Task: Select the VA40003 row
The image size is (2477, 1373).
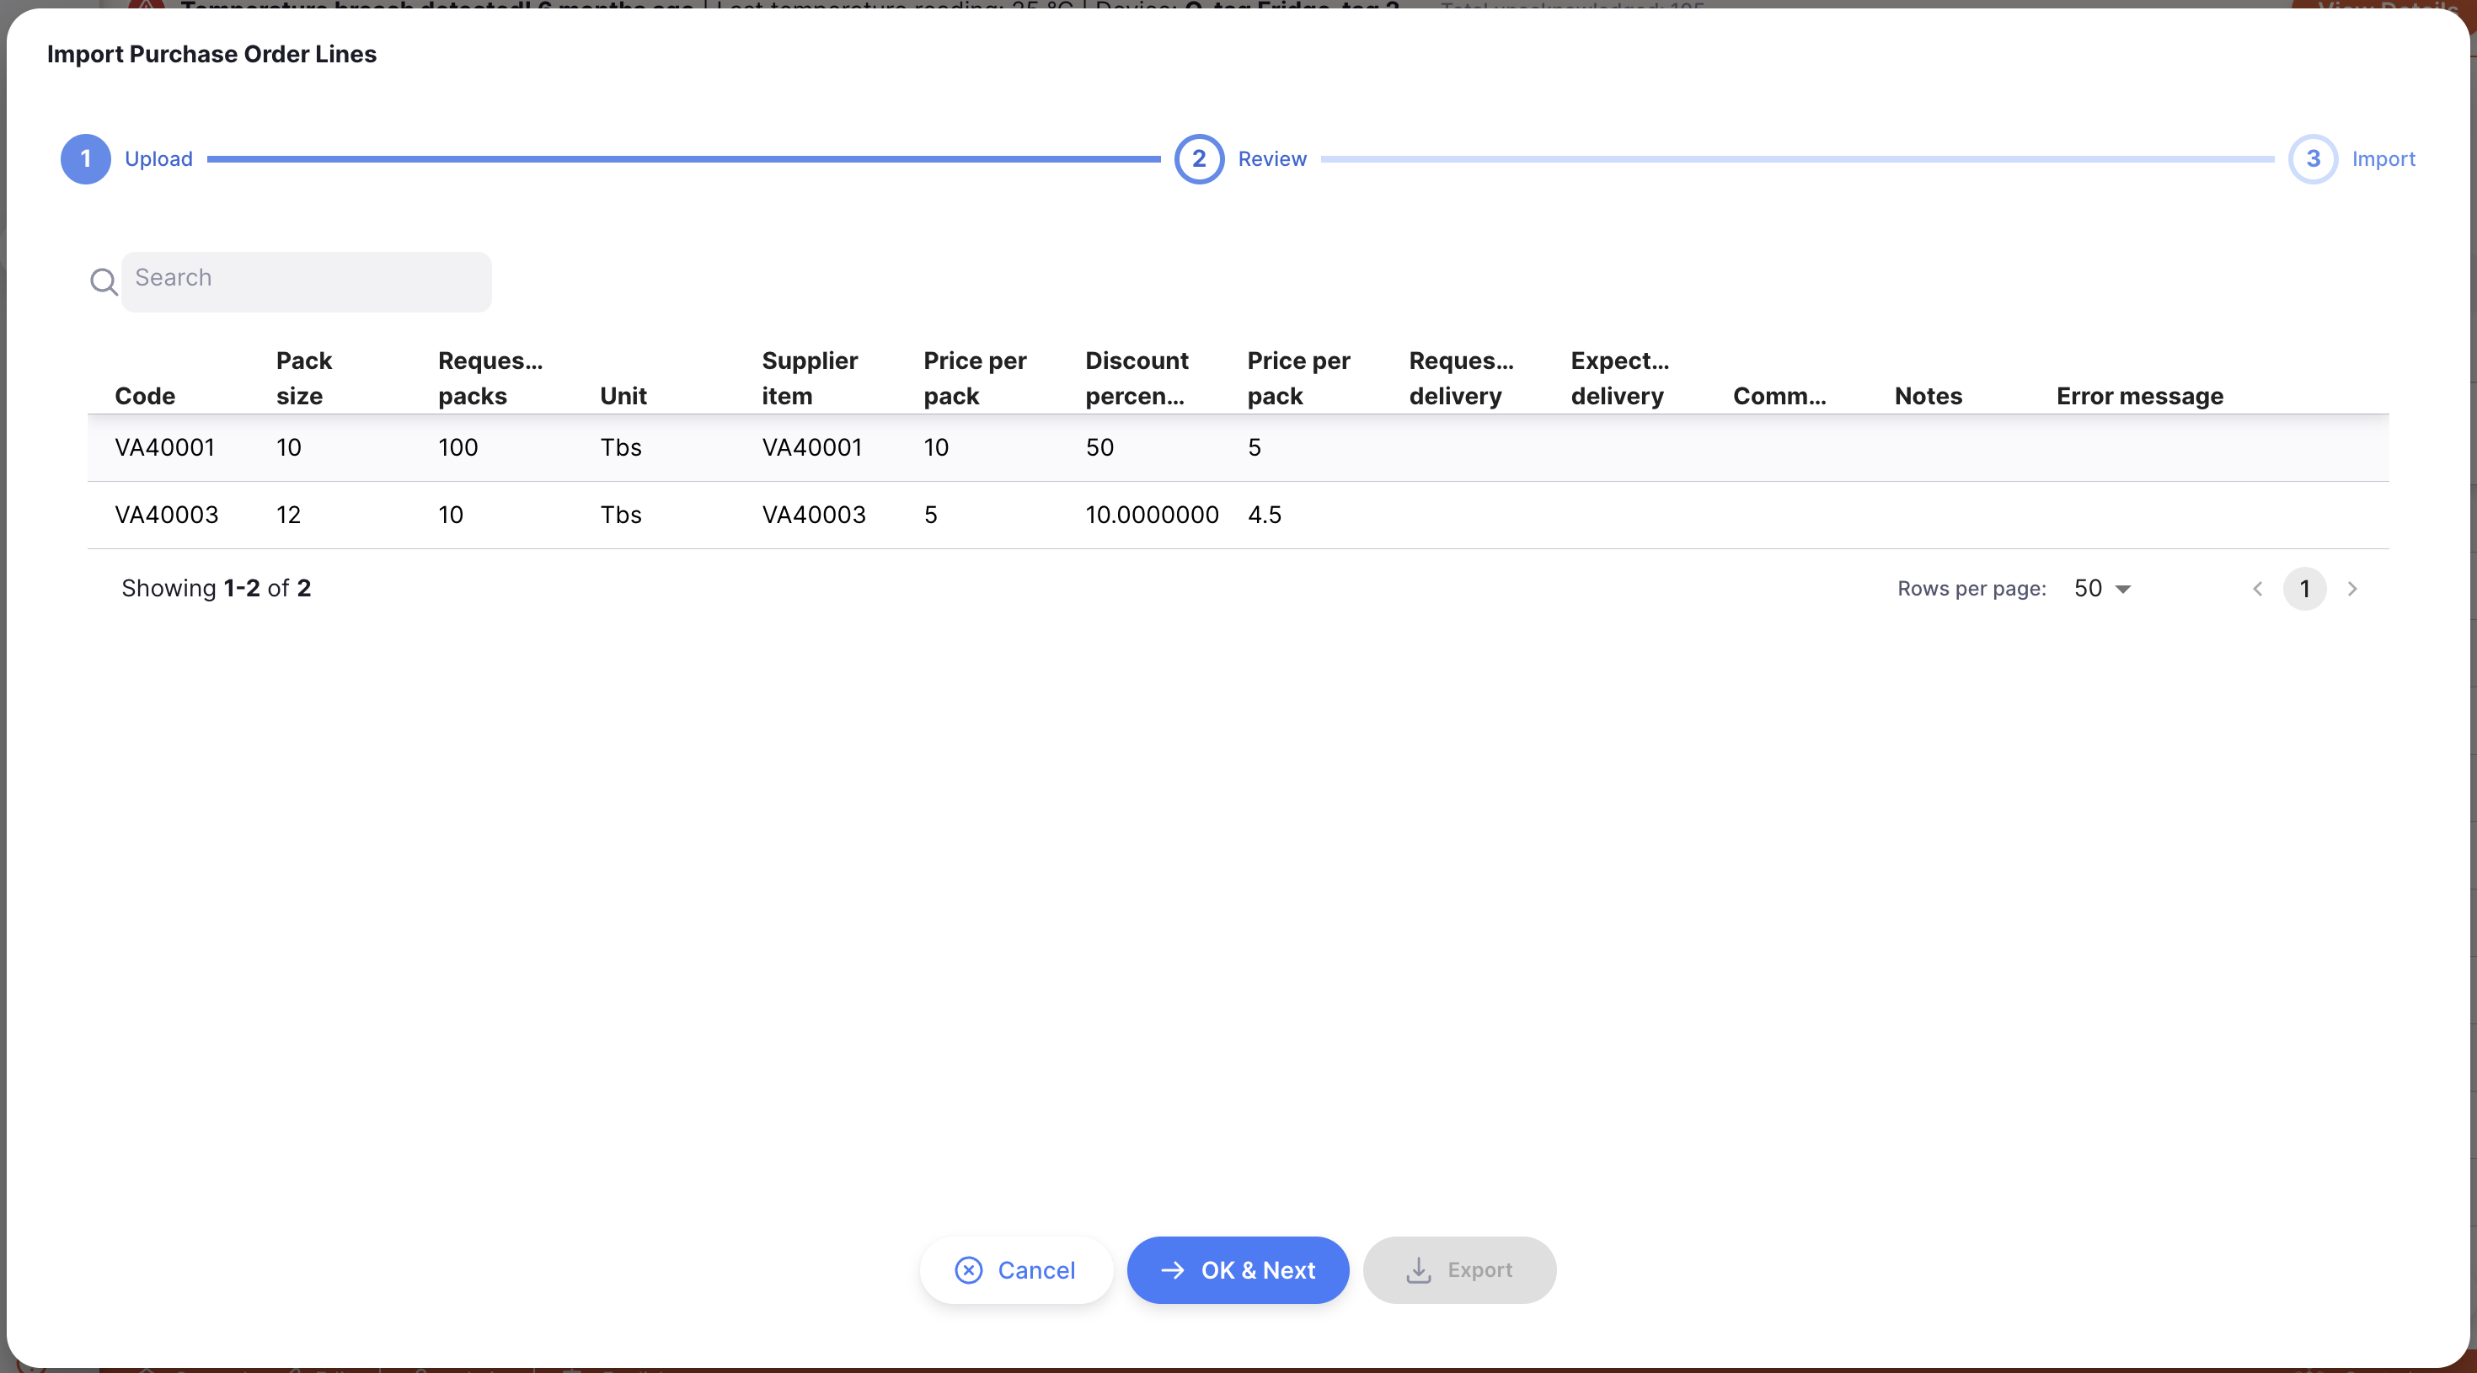Action: point(166,515)
